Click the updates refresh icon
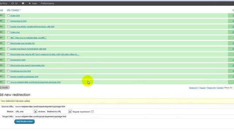The height and width of the screenshot is (131, 234). click(x=13, y=3)
